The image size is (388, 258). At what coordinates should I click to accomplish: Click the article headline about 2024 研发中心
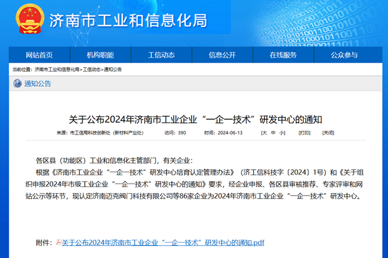coord(194,119)
